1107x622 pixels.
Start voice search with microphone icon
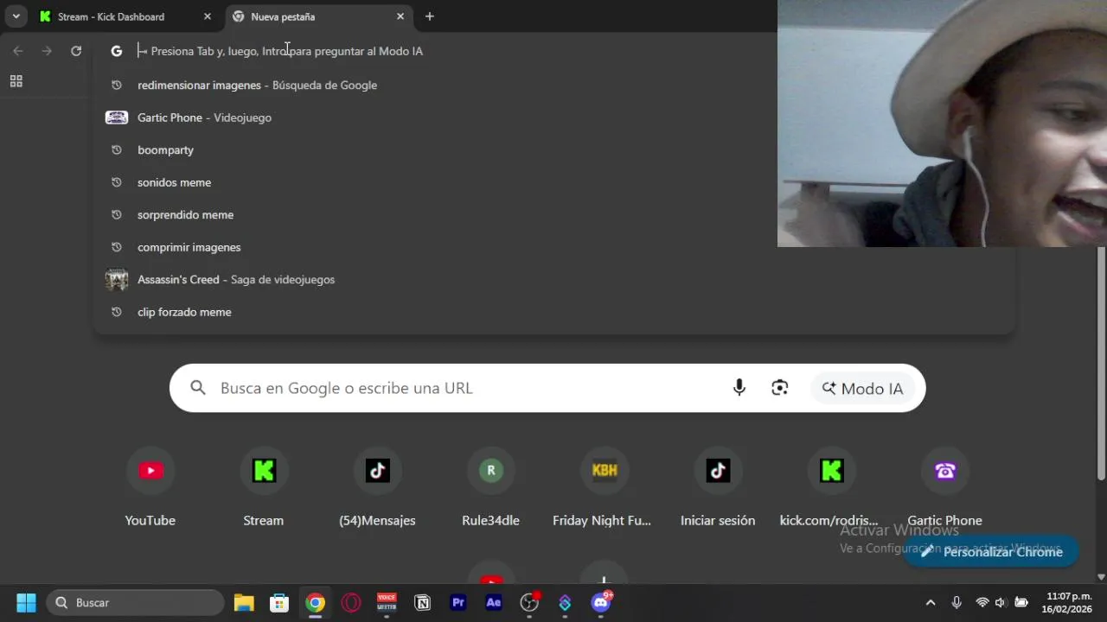tap(739, 388)
